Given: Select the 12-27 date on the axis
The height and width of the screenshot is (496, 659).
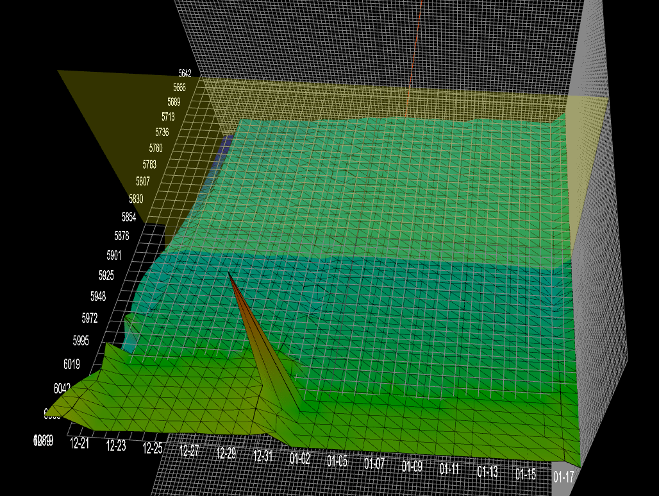Looking at the screenshot, I should pyautogui.click(x=189, y=451).
